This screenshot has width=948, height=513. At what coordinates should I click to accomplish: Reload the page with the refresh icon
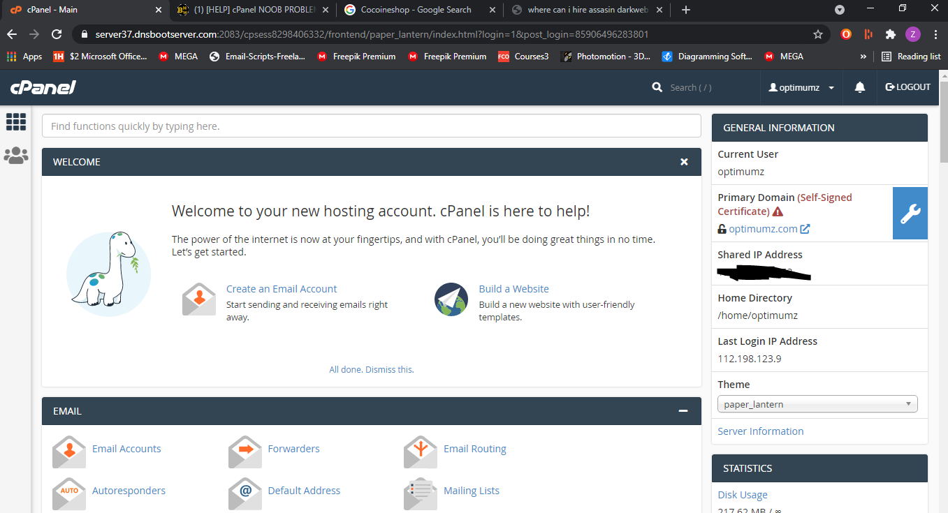[x=57, y=34]
